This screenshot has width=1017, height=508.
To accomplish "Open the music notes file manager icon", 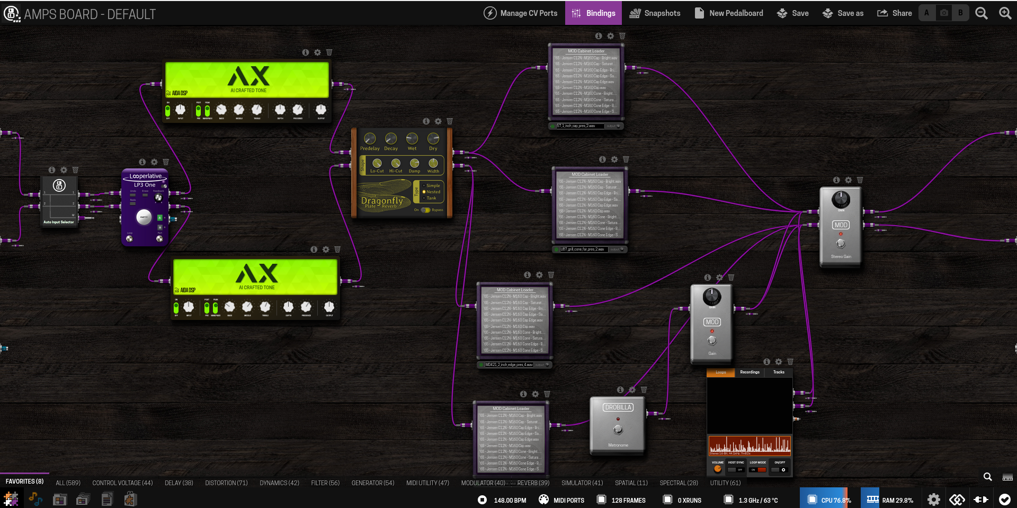I will 35,499.
